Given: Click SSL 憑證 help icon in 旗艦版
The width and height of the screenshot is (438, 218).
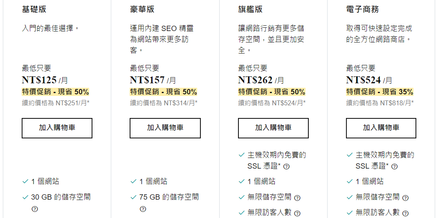Looking at the screenshot, I should 287,167.
